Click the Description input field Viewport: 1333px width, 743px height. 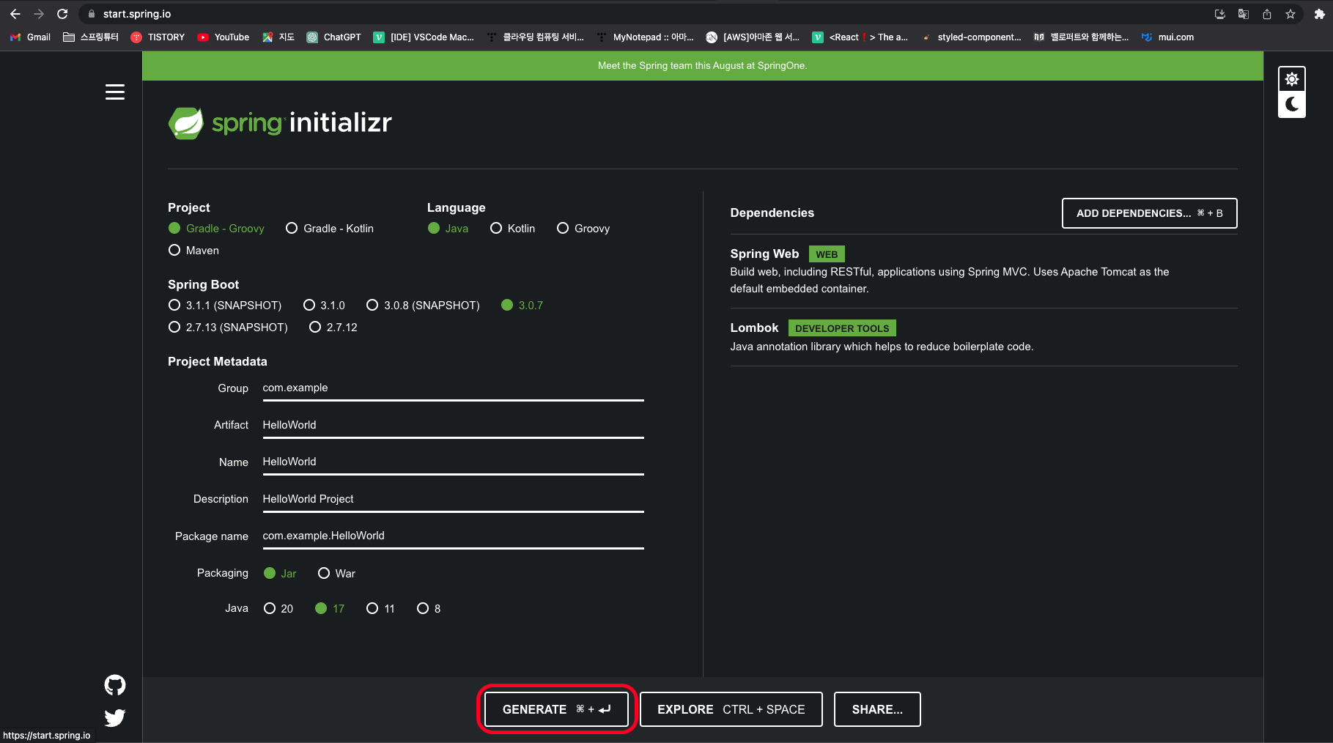453,500
